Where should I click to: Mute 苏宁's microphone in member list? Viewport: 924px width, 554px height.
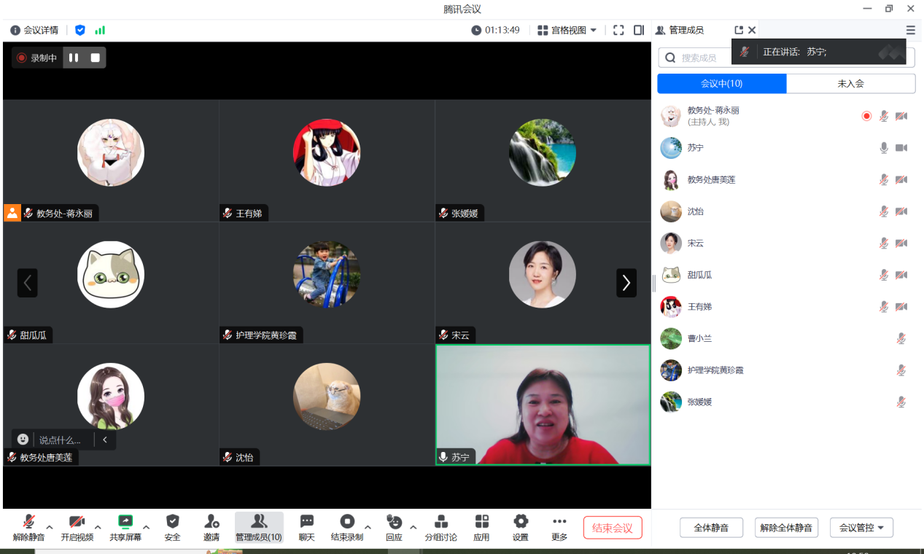coord(884,148)
